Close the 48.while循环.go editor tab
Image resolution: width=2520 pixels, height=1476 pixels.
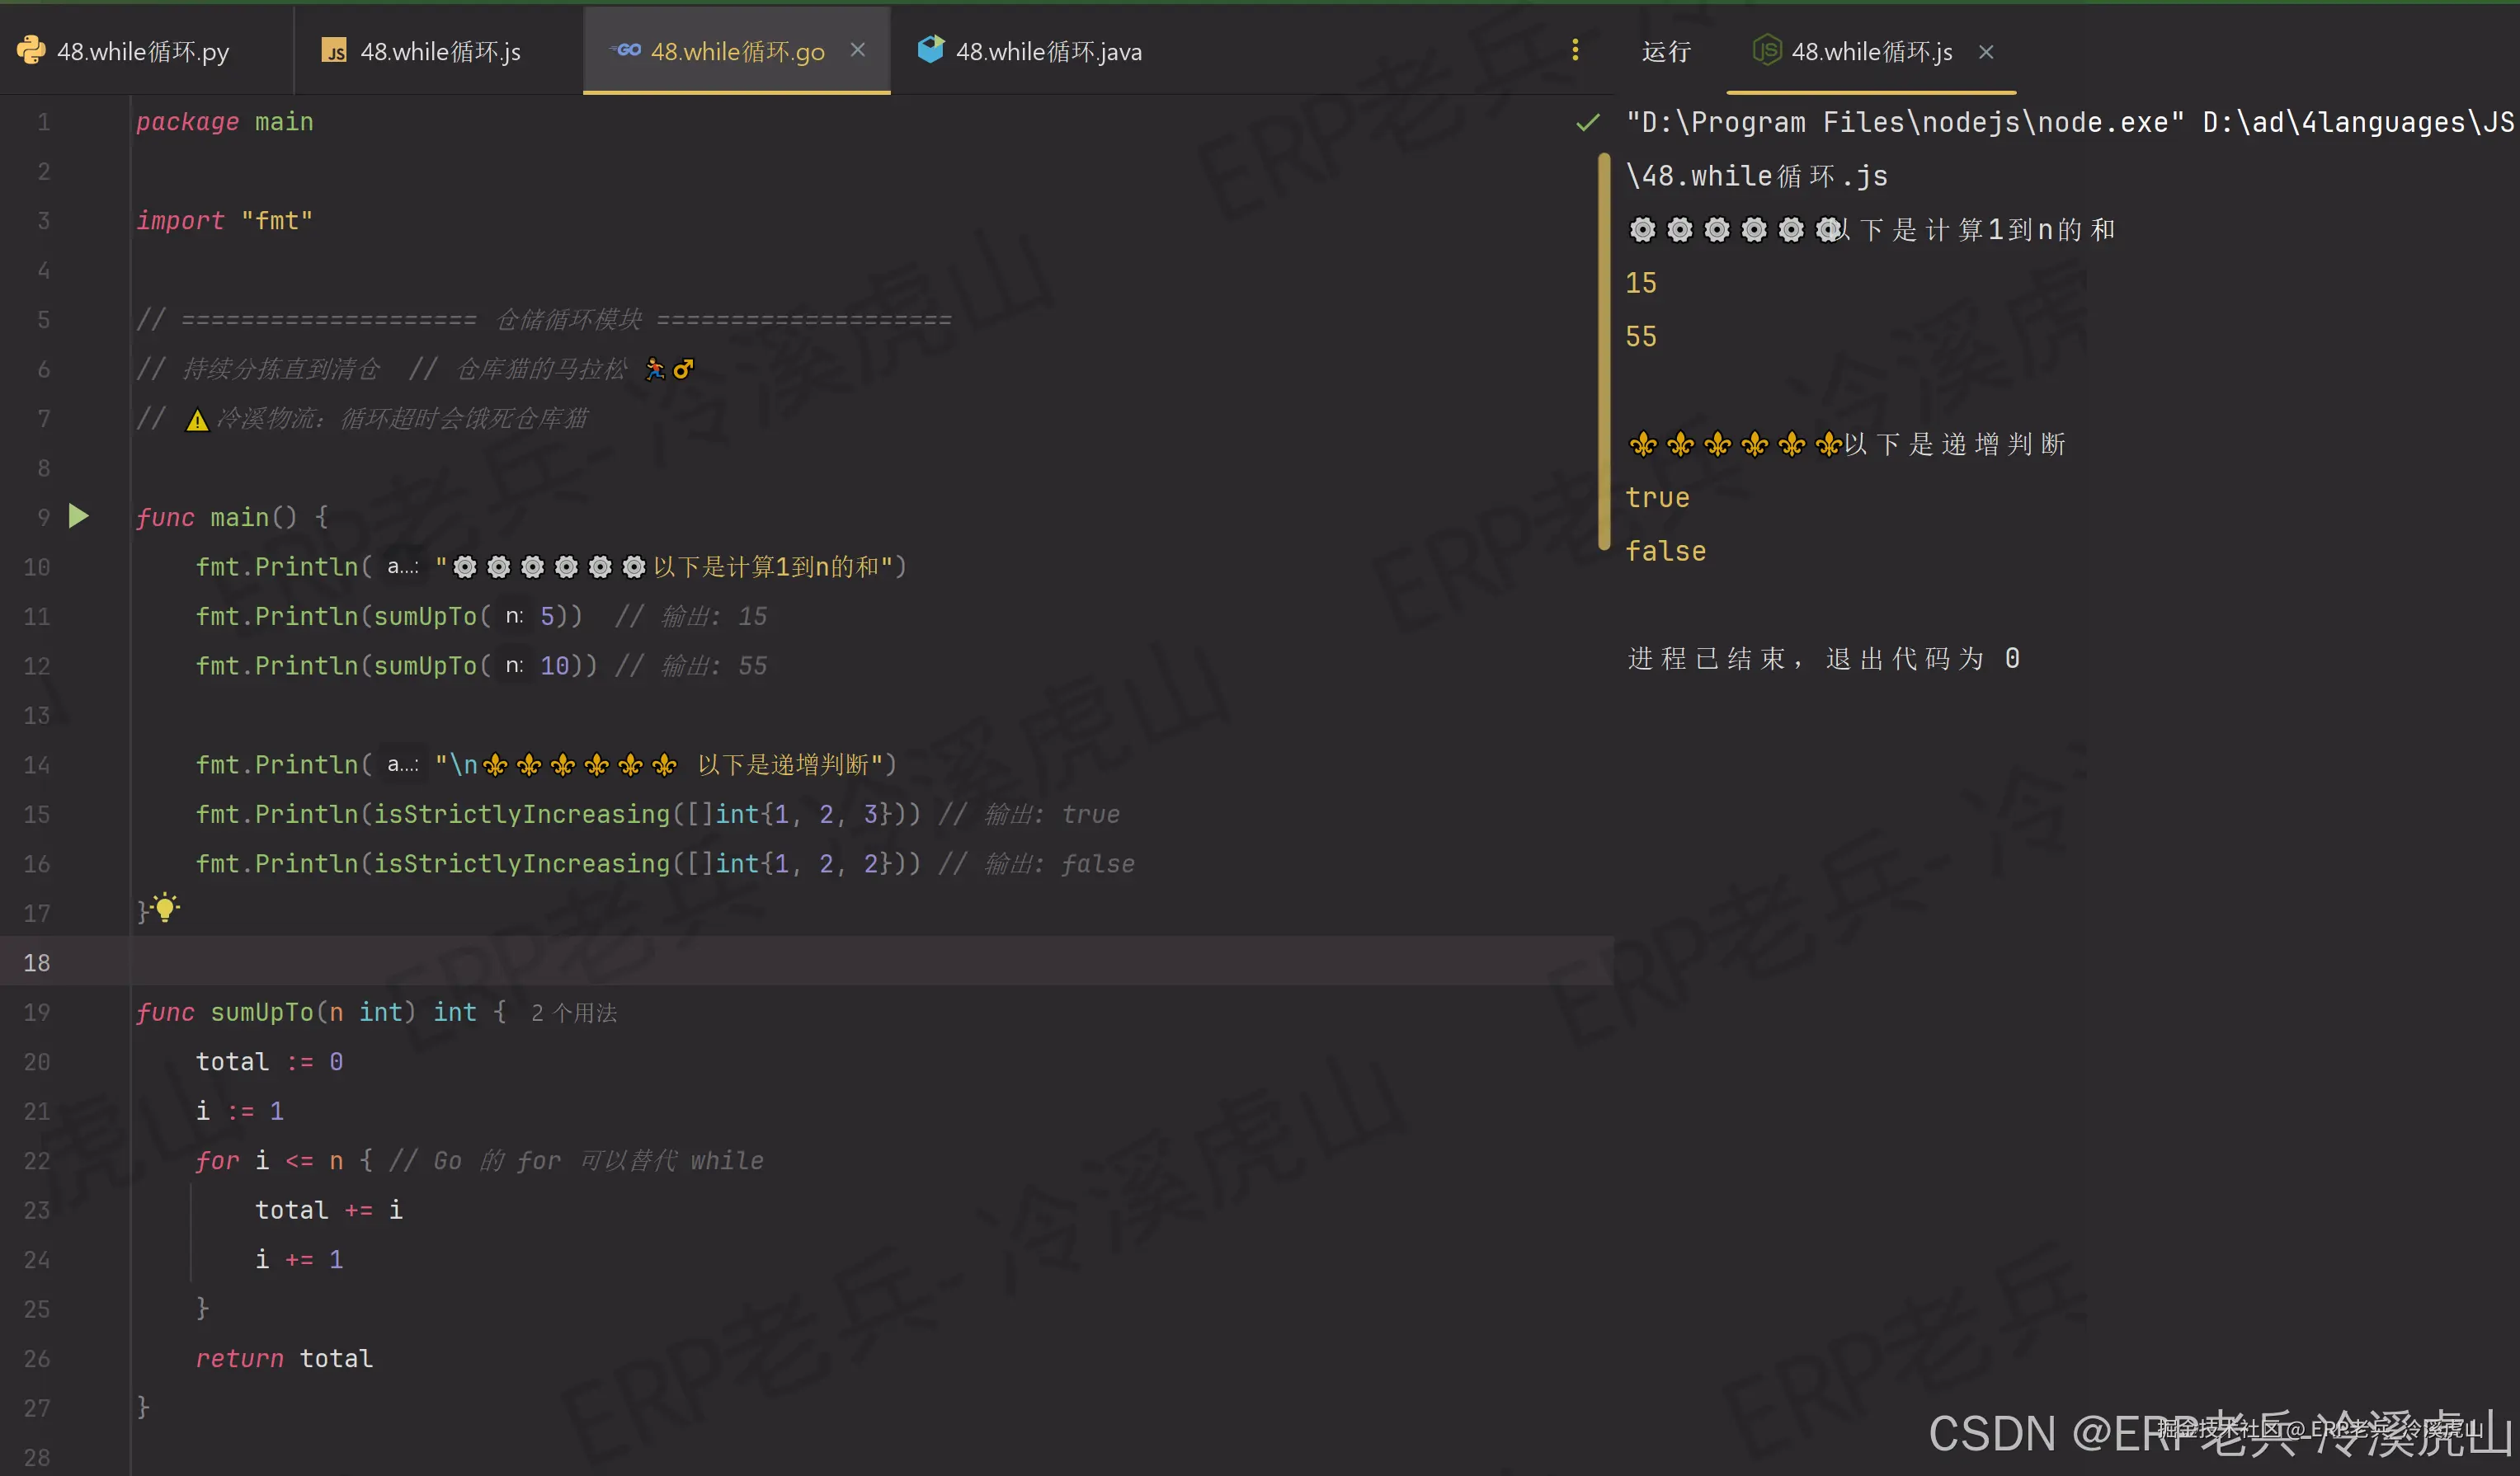[857, 50]
